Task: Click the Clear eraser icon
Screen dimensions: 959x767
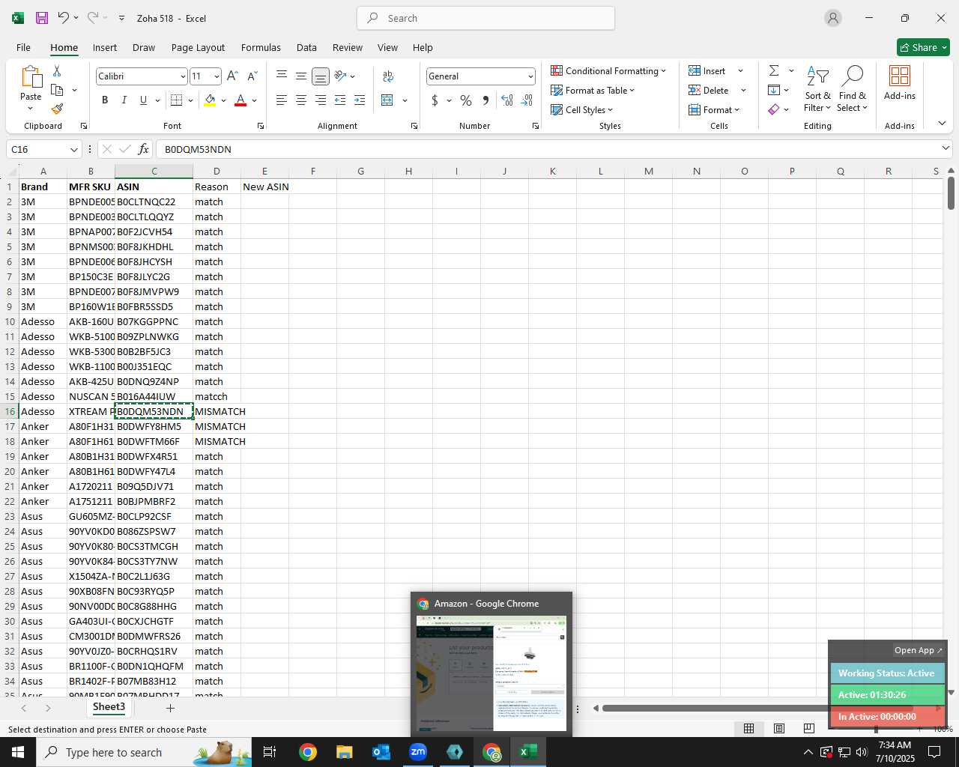Action: [x=774, y=109]
